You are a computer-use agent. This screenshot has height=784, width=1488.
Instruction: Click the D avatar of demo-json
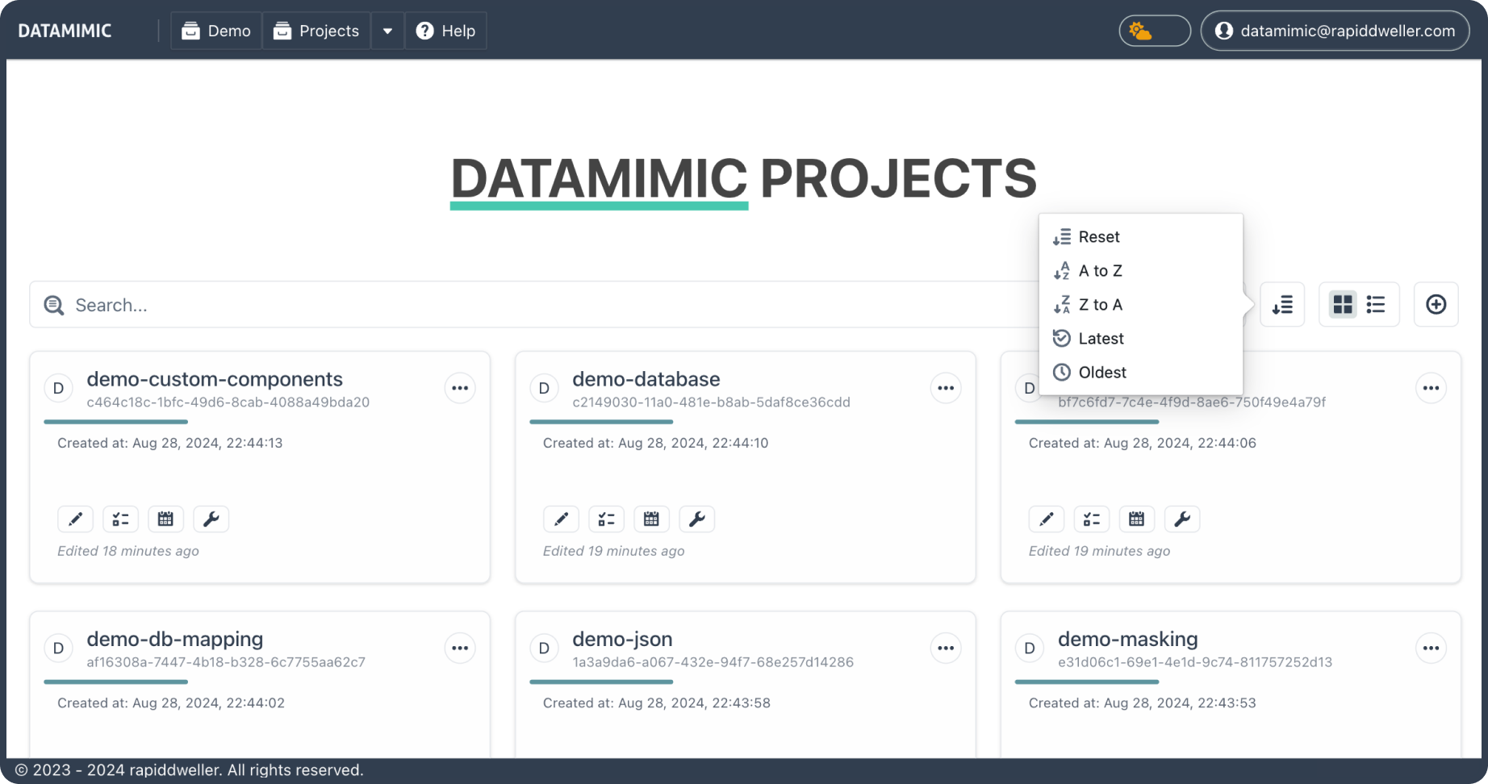coord(544,648)
